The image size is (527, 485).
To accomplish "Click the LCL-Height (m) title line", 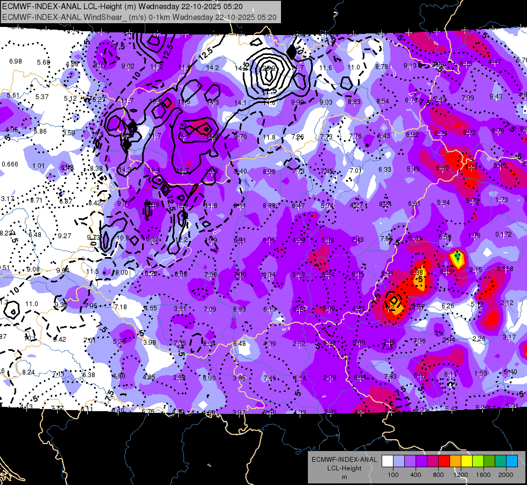I will [122, 6].
